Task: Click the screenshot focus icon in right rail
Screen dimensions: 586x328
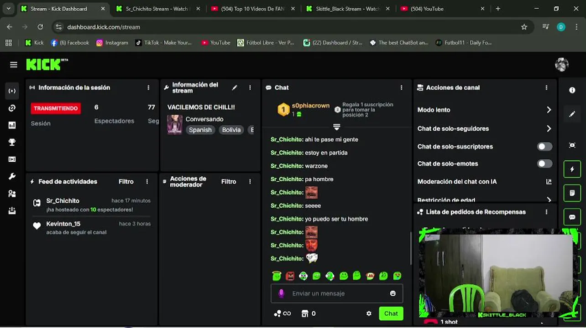Action: click(572, 145)
